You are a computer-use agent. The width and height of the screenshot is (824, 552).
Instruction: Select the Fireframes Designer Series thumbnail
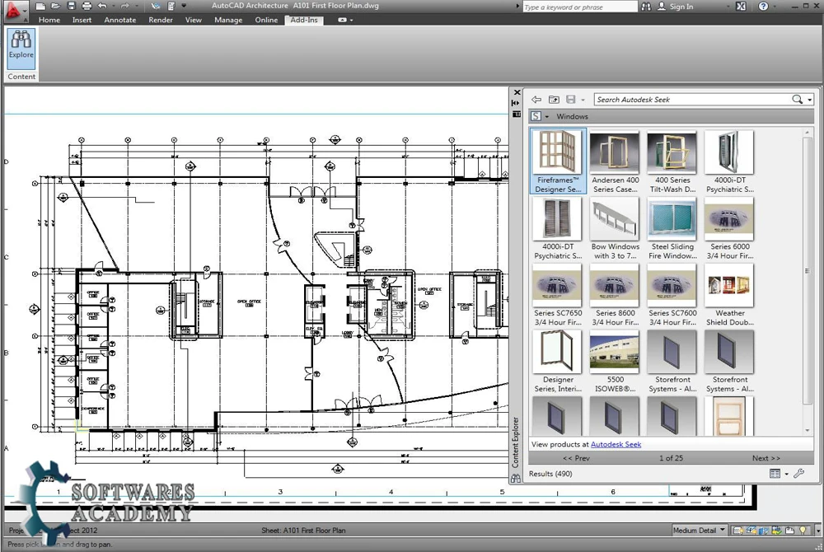point(558,161)
